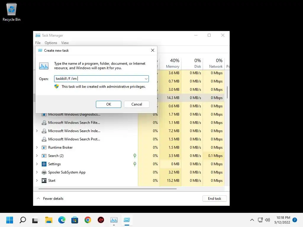The height and width of the screenshot is (227, 303).
Task: Click the 14.3 MB memory cell
Action: (173, 98)
